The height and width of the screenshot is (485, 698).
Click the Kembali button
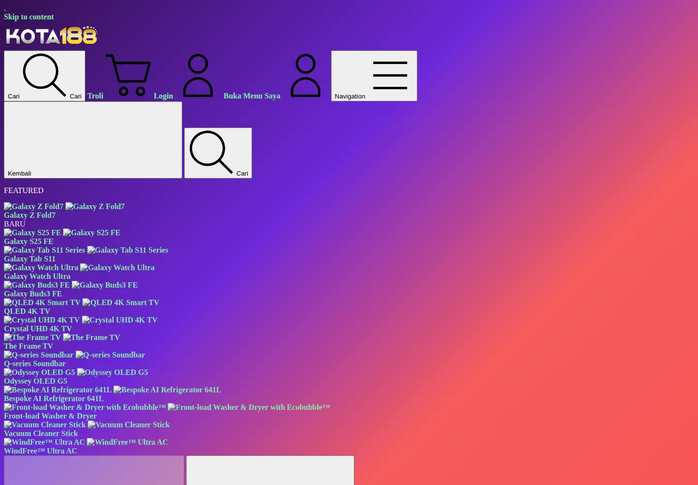click(93, 140)
